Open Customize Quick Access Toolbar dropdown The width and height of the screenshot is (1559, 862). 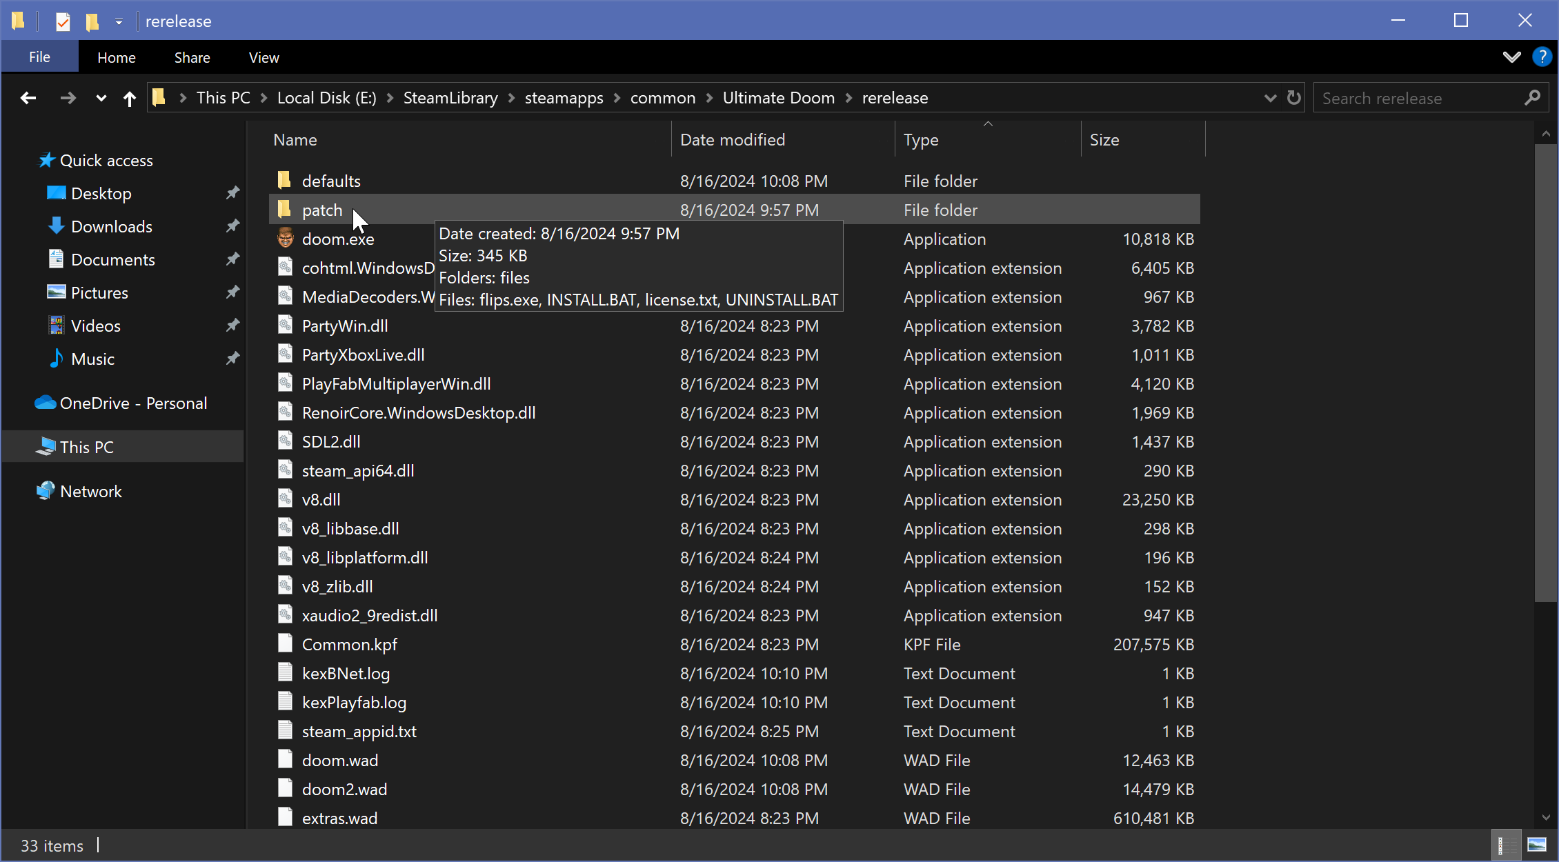click(x=119, y=21)
